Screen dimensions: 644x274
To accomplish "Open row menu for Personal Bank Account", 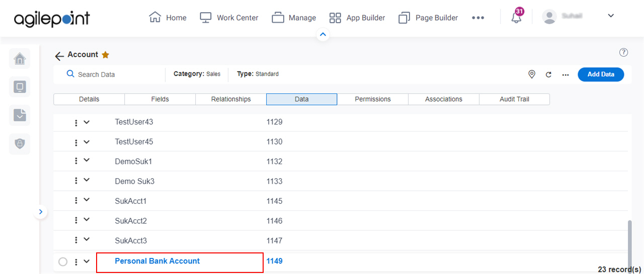I will pyautogui.click(x=76, y=262).
